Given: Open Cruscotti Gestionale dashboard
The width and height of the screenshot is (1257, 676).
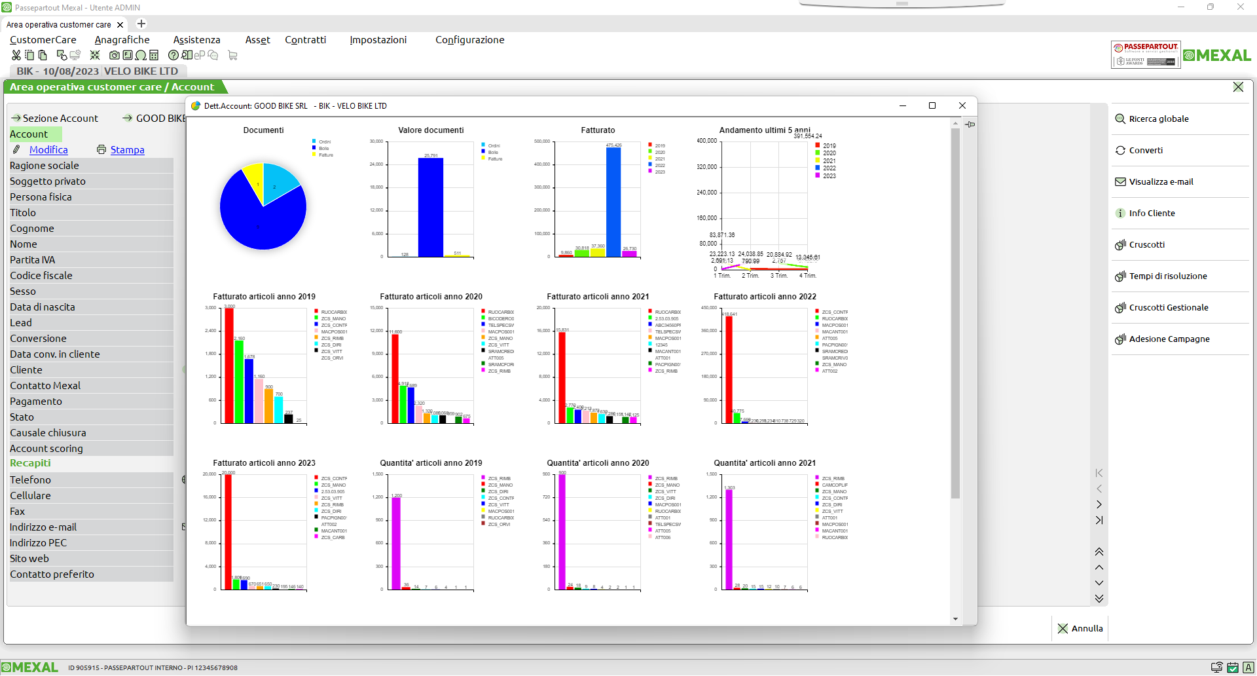Looking at the screenshot, I should point(1168,308).
